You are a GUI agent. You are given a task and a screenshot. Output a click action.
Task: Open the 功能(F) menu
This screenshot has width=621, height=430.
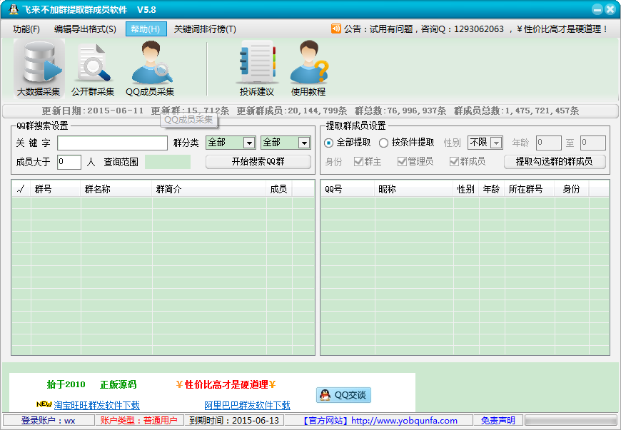click(x=26, y=29)
